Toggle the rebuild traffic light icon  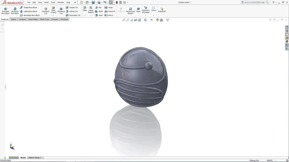(x=117, y=2)
